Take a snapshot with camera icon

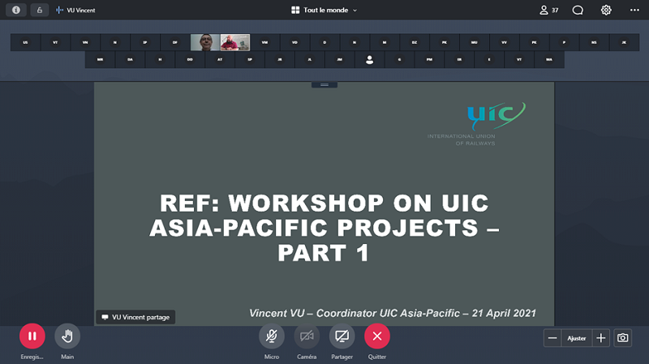622,338
